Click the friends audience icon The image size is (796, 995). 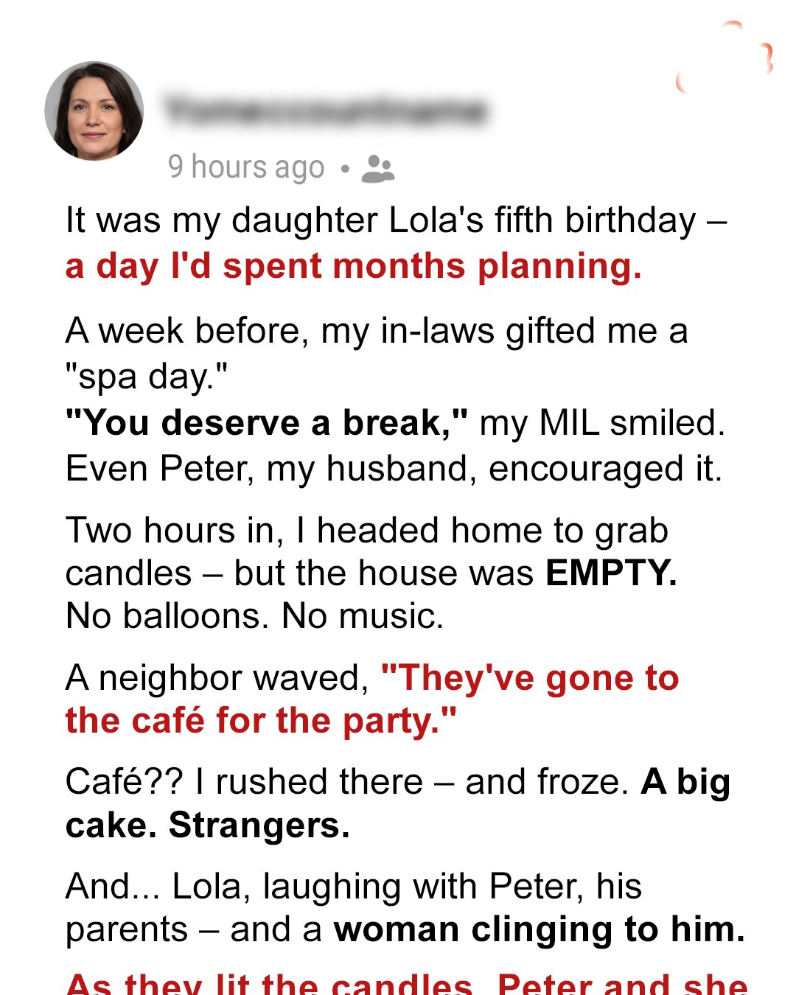click(x=378, y=168)
